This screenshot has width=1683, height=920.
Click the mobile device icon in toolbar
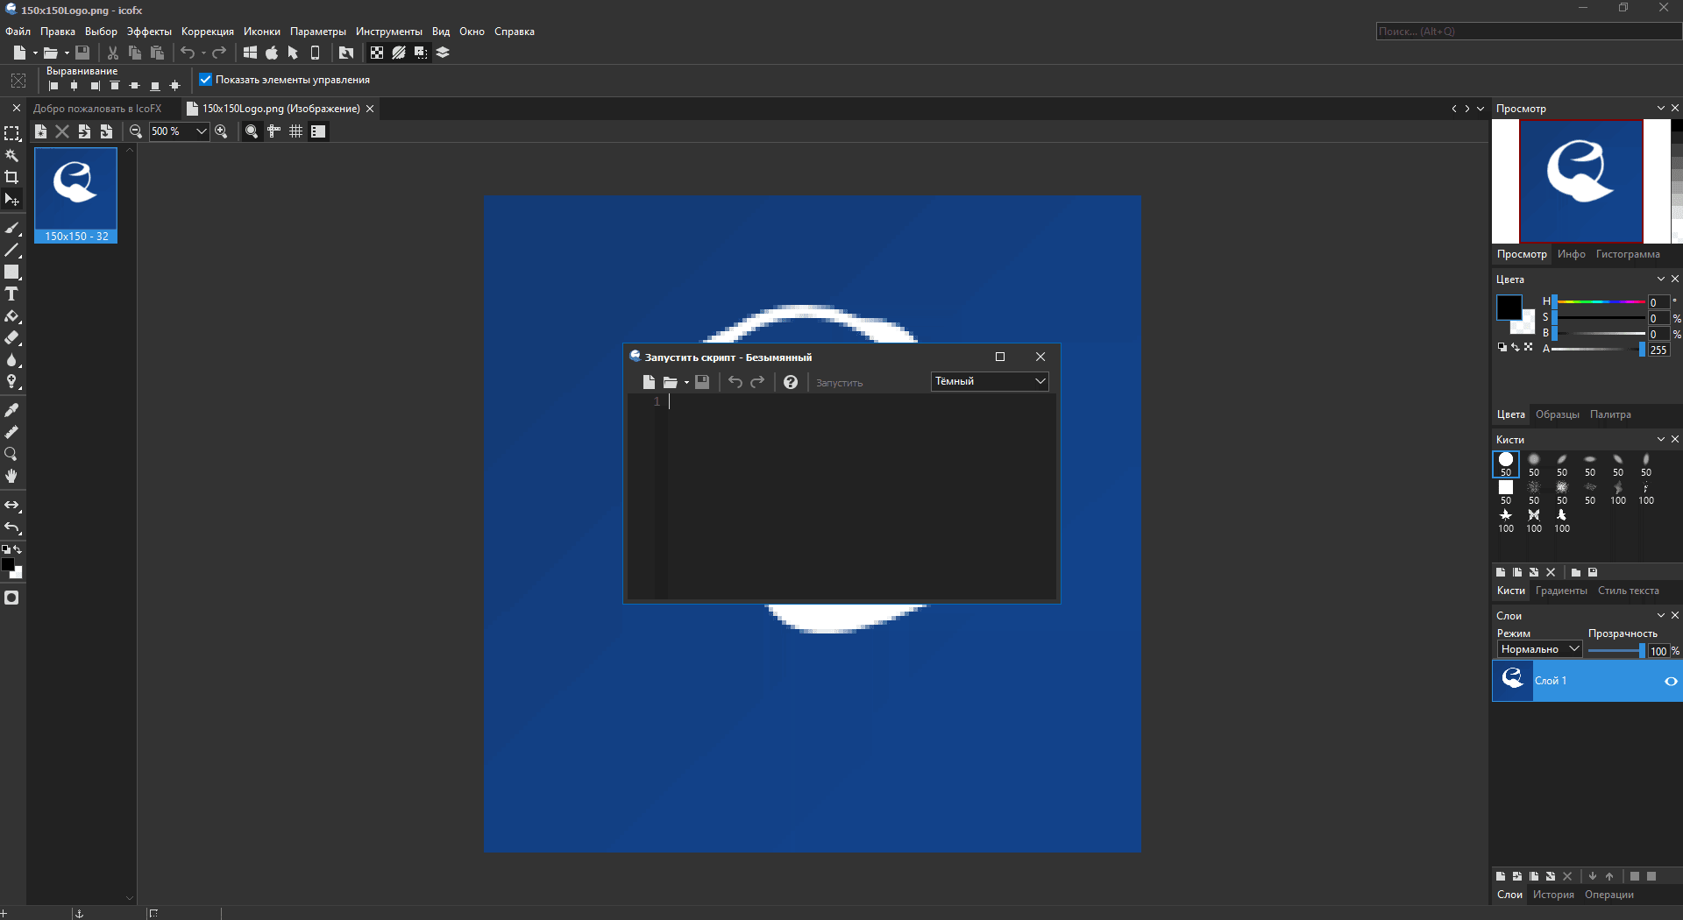click(x=316, y=53)
